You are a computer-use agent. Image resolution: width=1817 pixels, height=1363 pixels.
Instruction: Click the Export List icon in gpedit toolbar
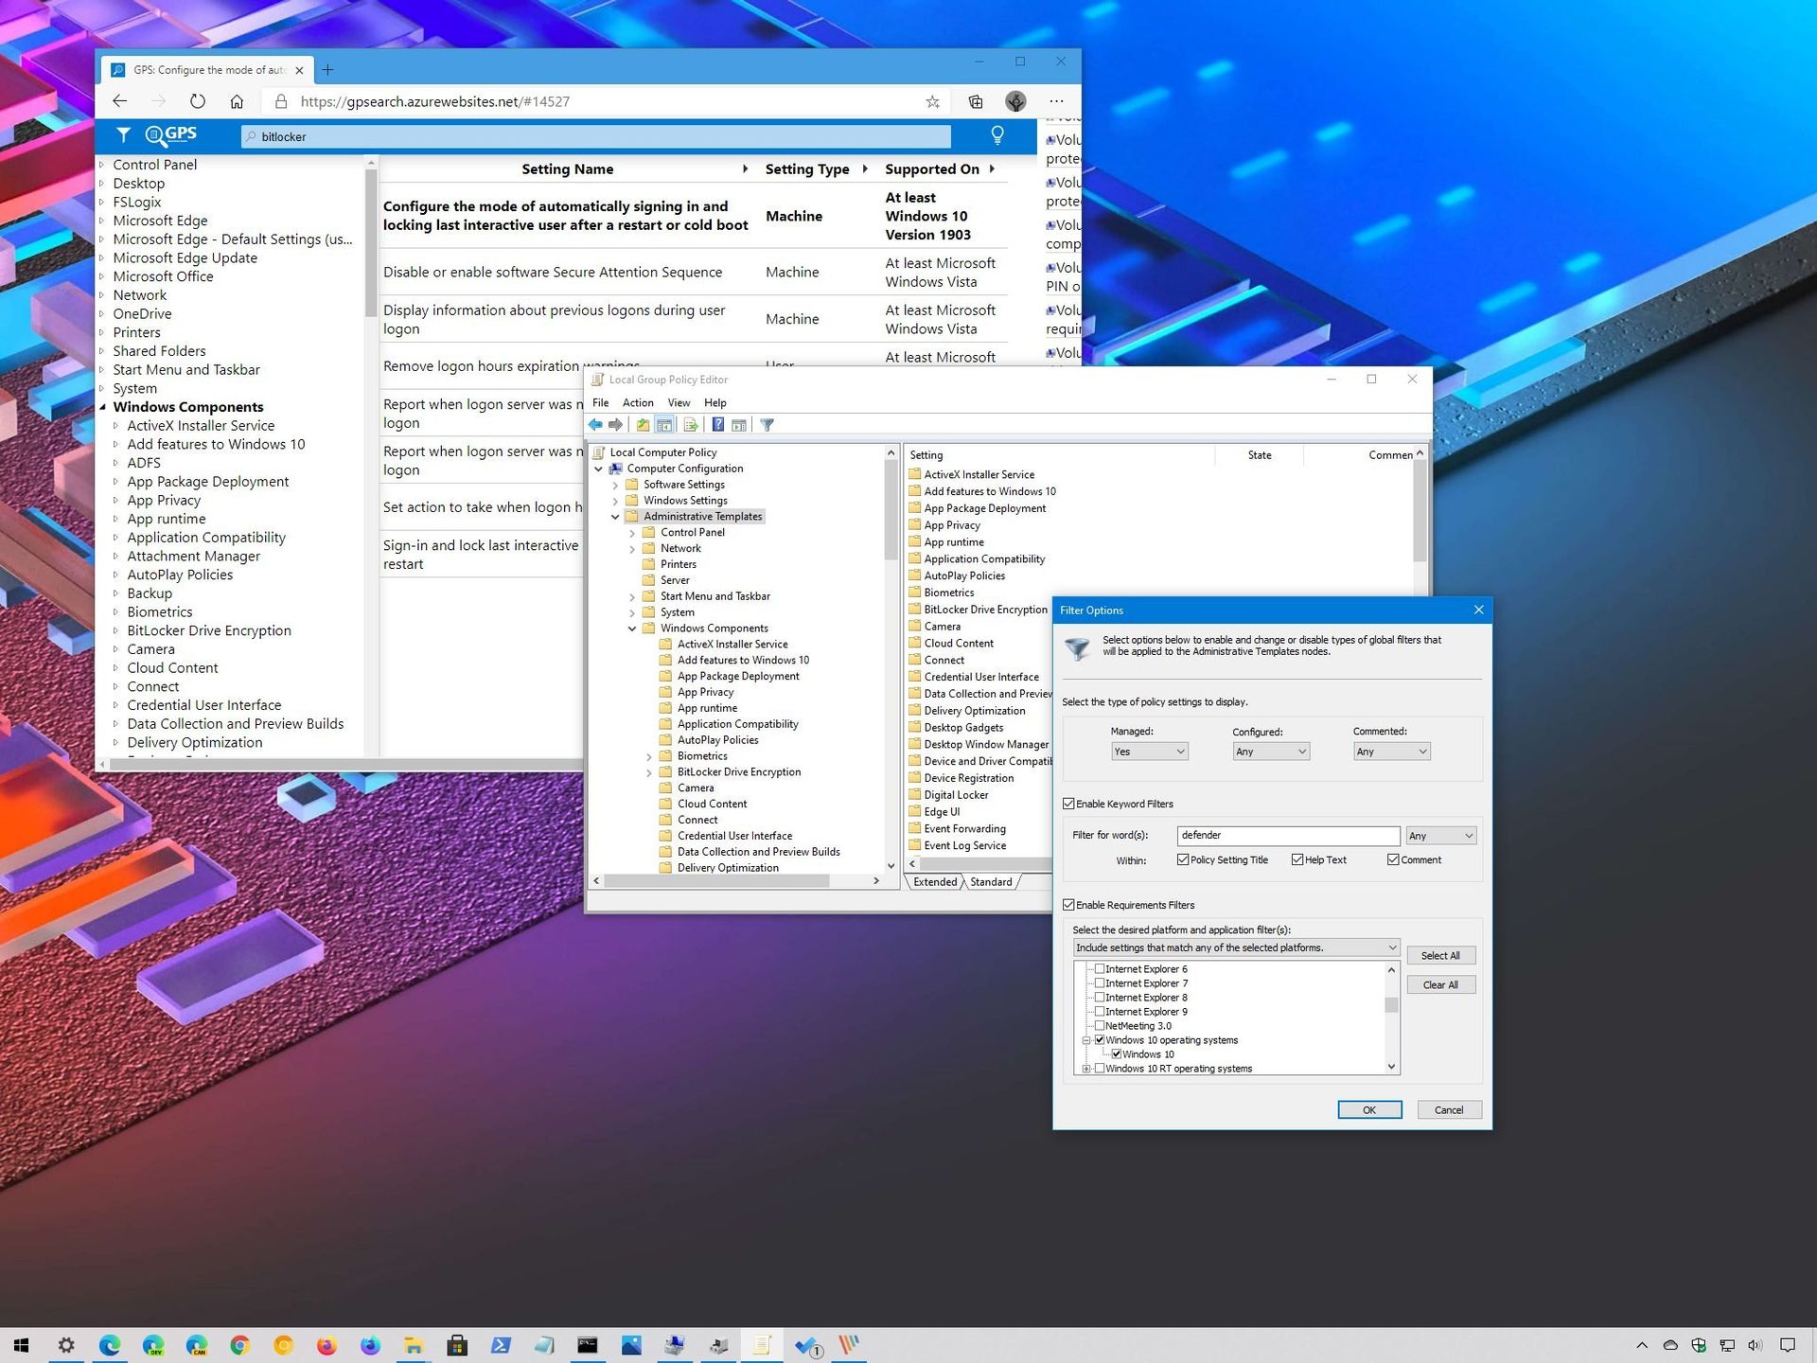click(690, 424)
